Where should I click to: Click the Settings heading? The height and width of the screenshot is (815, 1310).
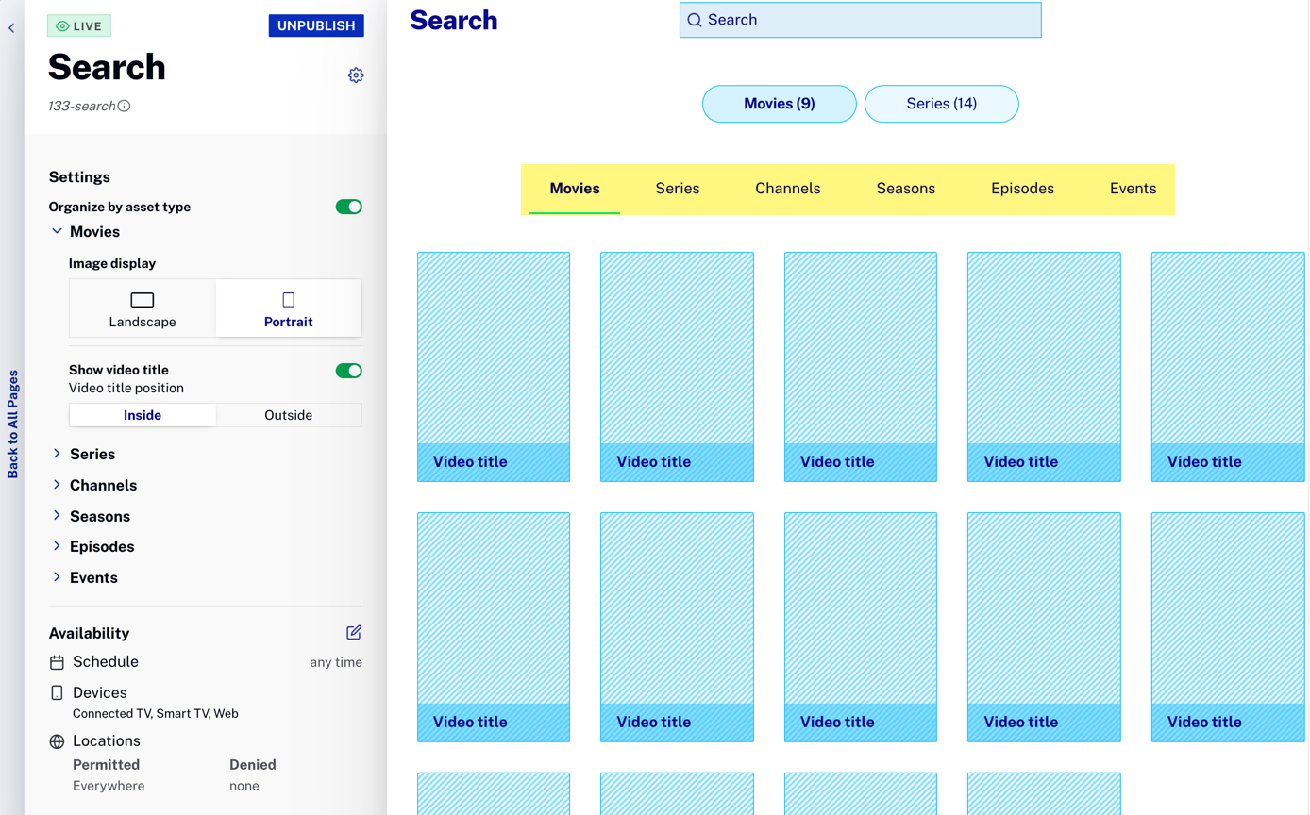point(79,177)
